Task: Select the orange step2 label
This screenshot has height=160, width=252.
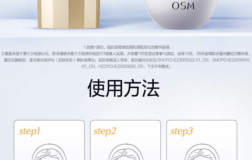Action: click(105, 132)
